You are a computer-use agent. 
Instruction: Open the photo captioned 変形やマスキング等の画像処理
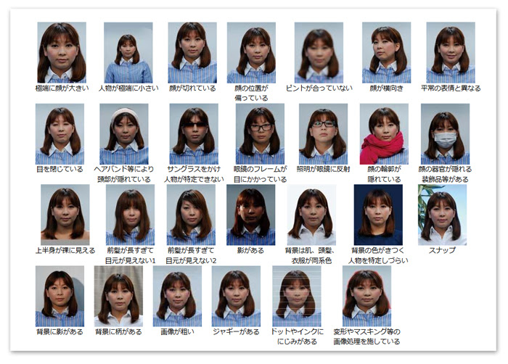[x=366, y=296]
